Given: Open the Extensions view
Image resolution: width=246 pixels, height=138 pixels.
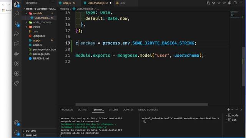Looking at the screenshot, I should (x=17, y=44).
